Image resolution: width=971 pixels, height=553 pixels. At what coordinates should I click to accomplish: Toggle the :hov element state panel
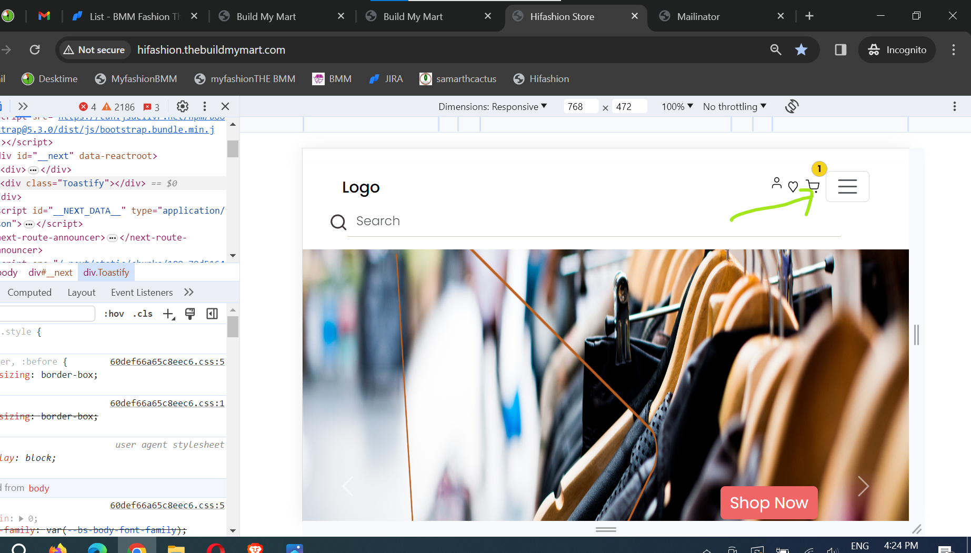pos(114,314)
